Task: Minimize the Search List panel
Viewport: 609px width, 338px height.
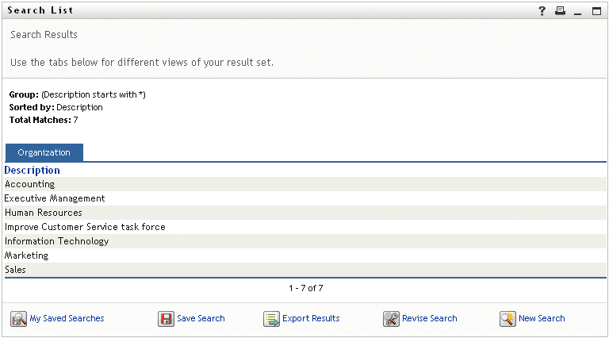Action: [x=578, y=11]
